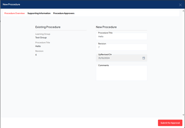The image size is (185, 128).
Task: Click inside the Comments text area
Action: point(122,73)
